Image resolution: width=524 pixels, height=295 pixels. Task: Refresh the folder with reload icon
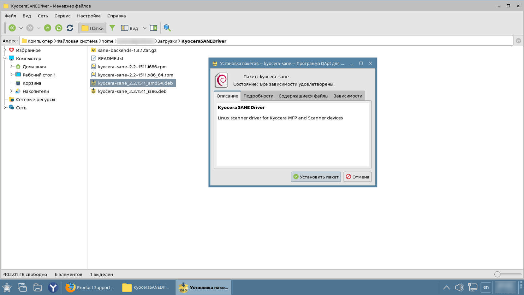70,28
